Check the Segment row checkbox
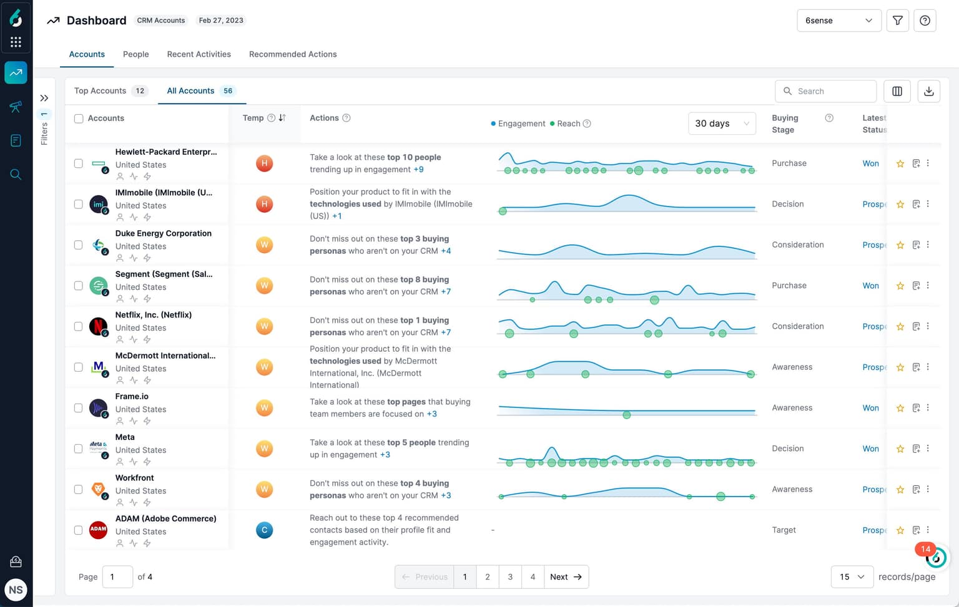 tap(79, 286)
